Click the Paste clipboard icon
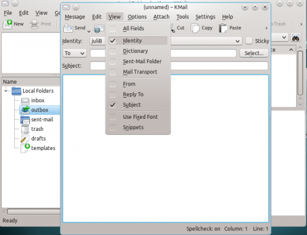This screenshot has width=307, height=235. [x=223, y=28]
